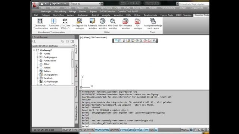Toggle POLAR tracking in status bar
The width and height of the screenshot is (239, 134).
point(98,130)
